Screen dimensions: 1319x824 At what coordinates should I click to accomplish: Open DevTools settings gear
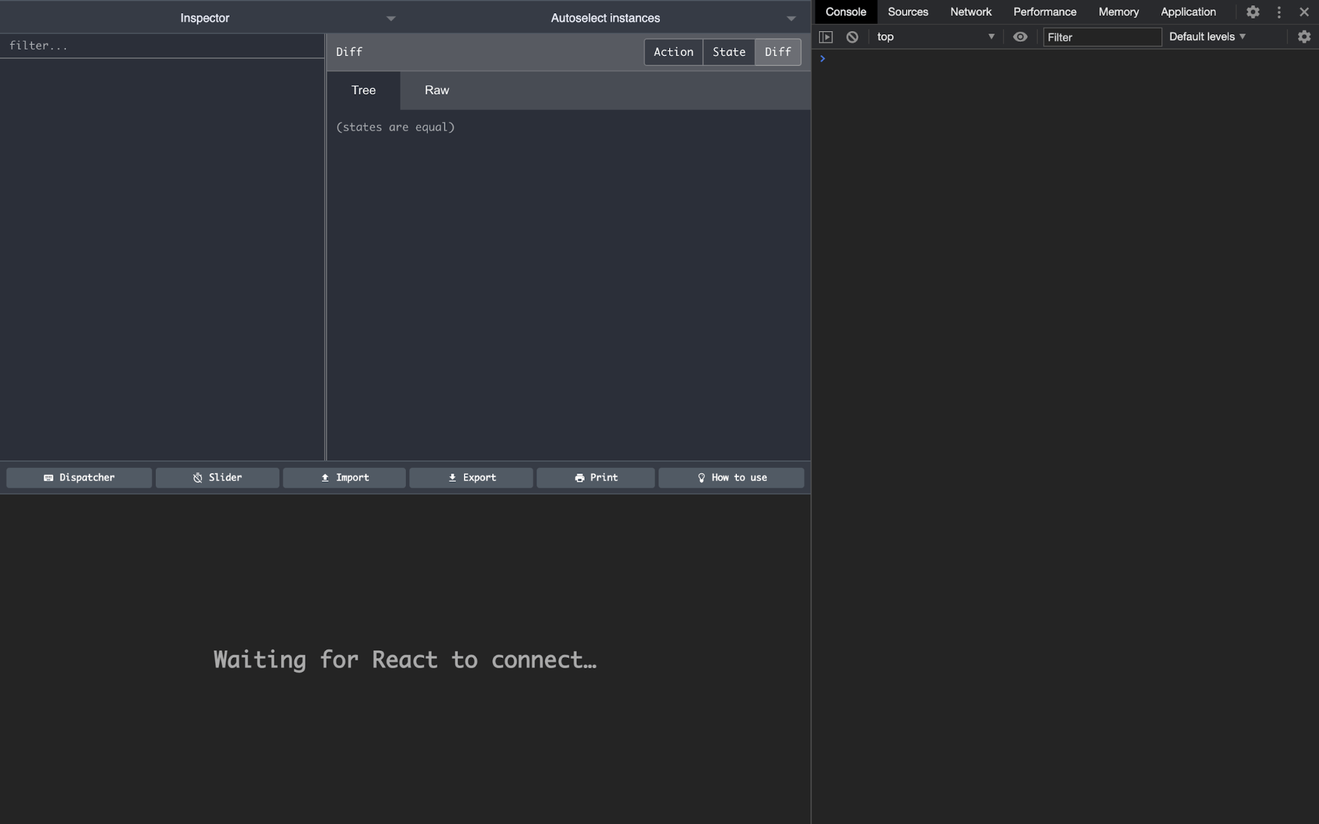tap(1253, 12)
